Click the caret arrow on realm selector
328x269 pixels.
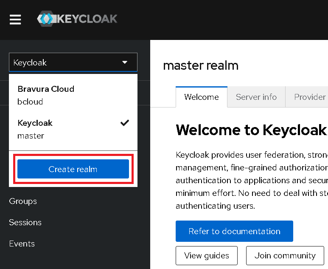point(125,62)
